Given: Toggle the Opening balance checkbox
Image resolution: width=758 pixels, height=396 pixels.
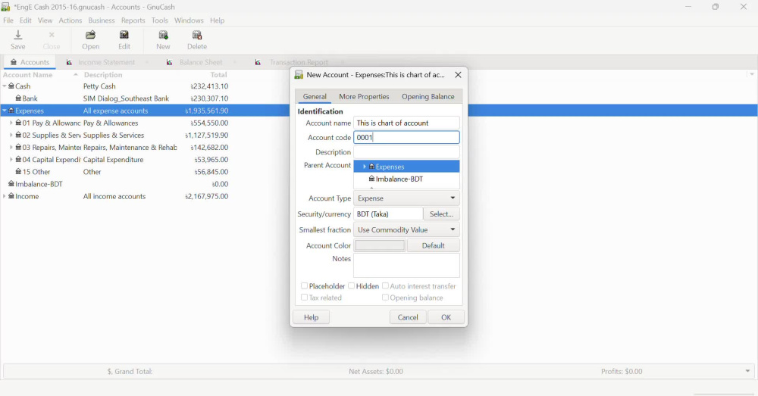Looking at the screenshot, I should coord(385,298).
